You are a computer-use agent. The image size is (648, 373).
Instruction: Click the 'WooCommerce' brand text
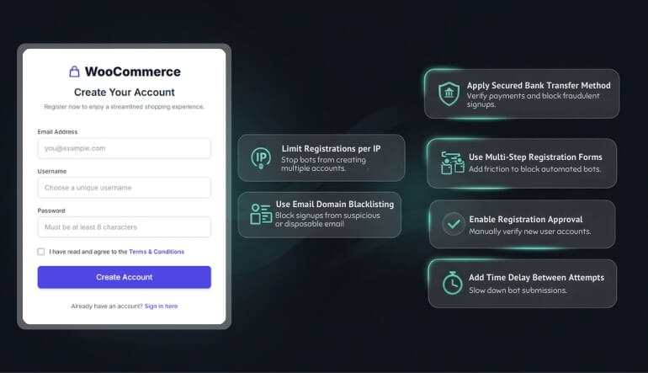click(133, 72)
